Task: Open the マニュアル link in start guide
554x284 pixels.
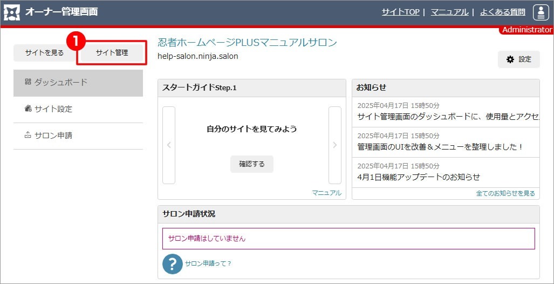Action: tap(326, 193)
